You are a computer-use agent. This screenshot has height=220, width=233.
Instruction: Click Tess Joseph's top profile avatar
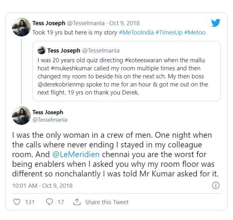[21, 27]
